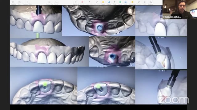
Task: Add a note with yellow Comentário icon
Action: pos(132,2)
